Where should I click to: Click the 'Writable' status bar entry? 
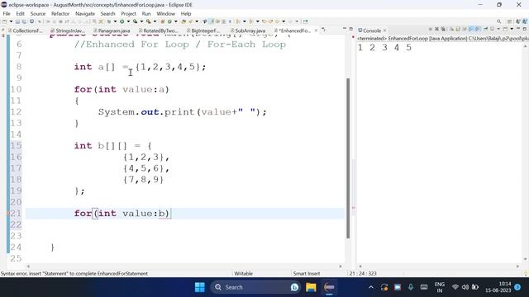[x=243, y=273]
